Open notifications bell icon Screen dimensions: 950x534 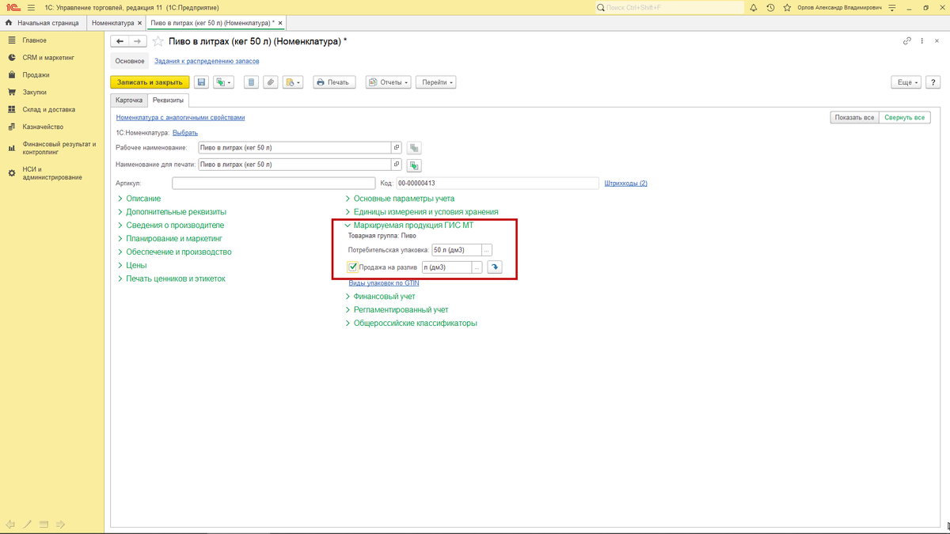click(754, 7)
